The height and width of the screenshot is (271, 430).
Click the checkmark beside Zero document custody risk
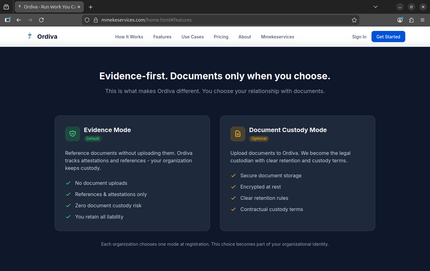[68, 205]
